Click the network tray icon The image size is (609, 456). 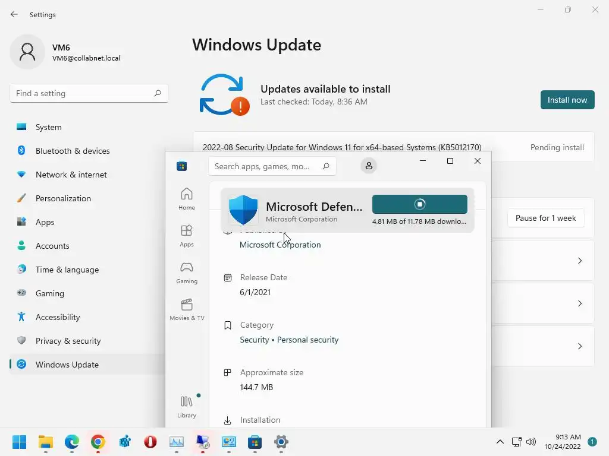pyautogui.click(x=516, y=442)
